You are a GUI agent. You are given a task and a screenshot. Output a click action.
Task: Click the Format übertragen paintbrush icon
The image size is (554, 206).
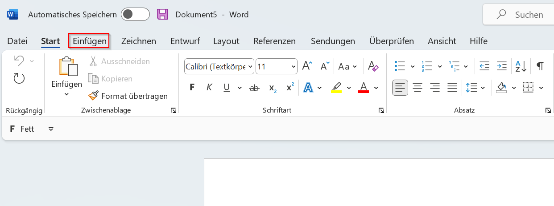(x=93, y=96)
